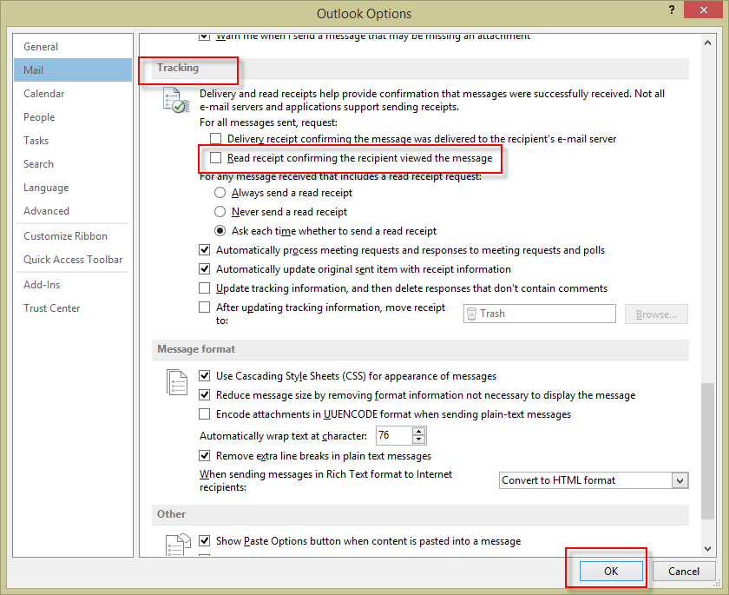The image size is (729, 595).
Task: Check After updating tracking information move receipt
Action: coord(205,307)
